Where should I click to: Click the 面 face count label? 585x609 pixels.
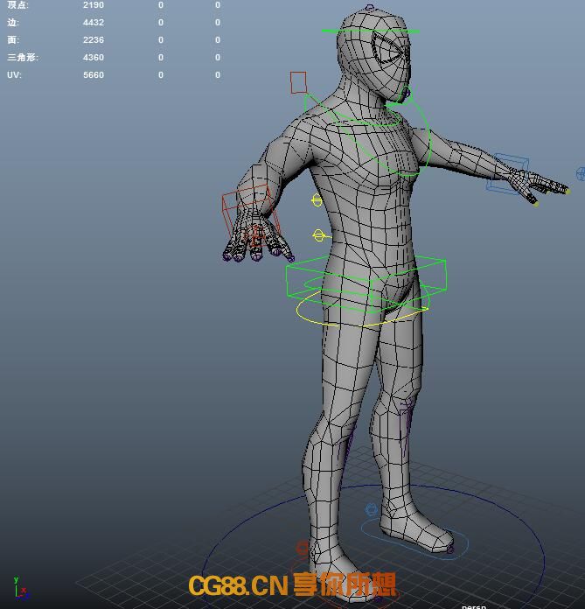13,39
